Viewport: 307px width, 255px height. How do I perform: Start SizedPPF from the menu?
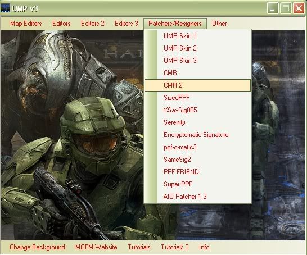click(x=197, y=98)
